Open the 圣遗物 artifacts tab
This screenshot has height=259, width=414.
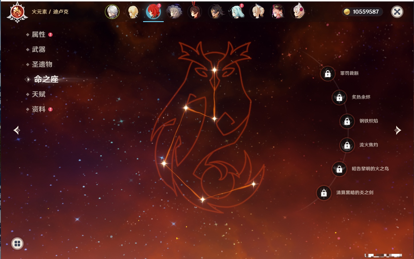(42, 64)
